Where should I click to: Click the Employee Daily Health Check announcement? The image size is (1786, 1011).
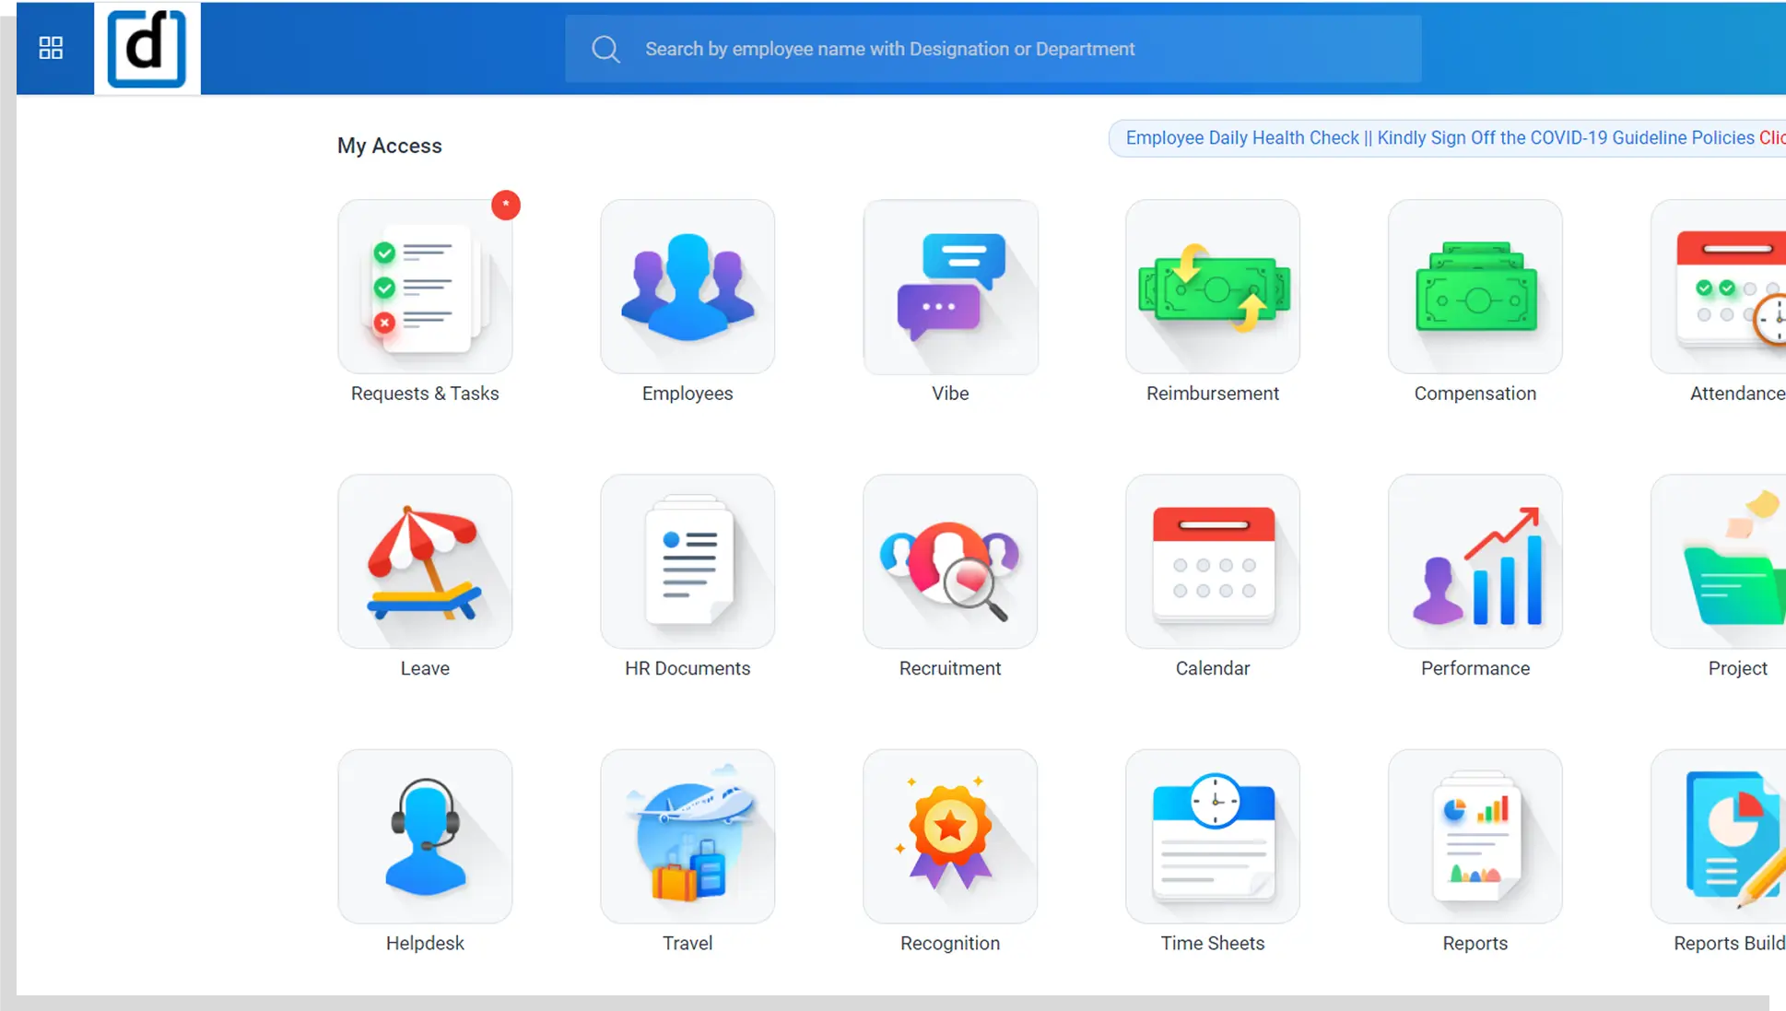click(1447, 138)
